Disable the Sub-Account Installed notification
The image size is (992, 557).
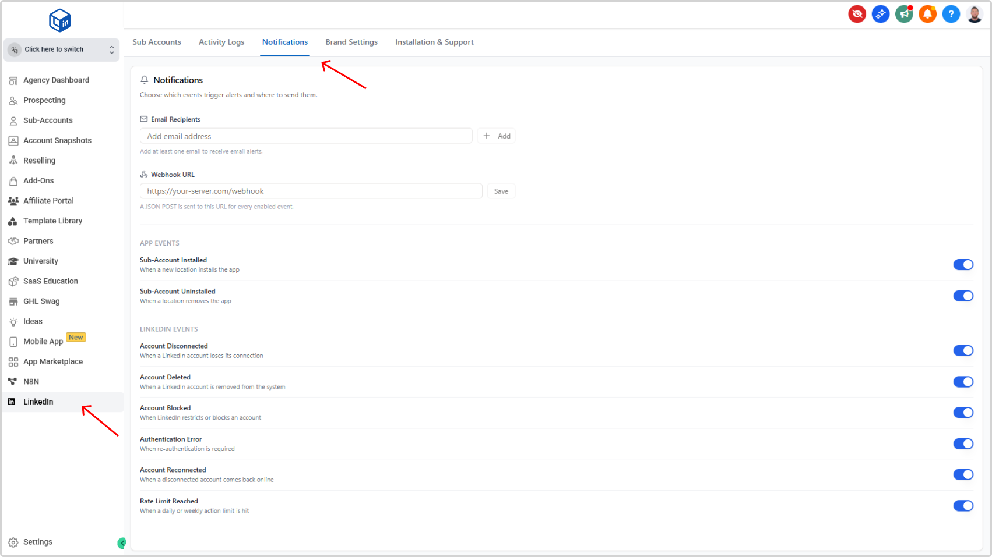click(963, 265)
